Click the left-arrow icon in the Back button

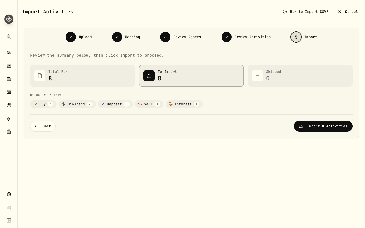point(36,126)
